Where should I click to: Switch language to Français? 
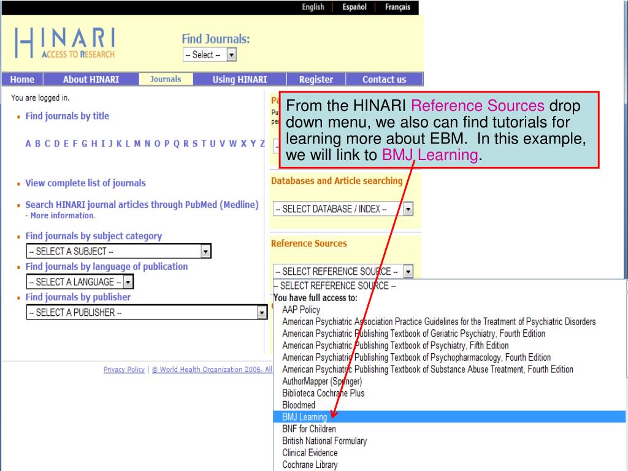pyautogui.click(x=397, y=7)
